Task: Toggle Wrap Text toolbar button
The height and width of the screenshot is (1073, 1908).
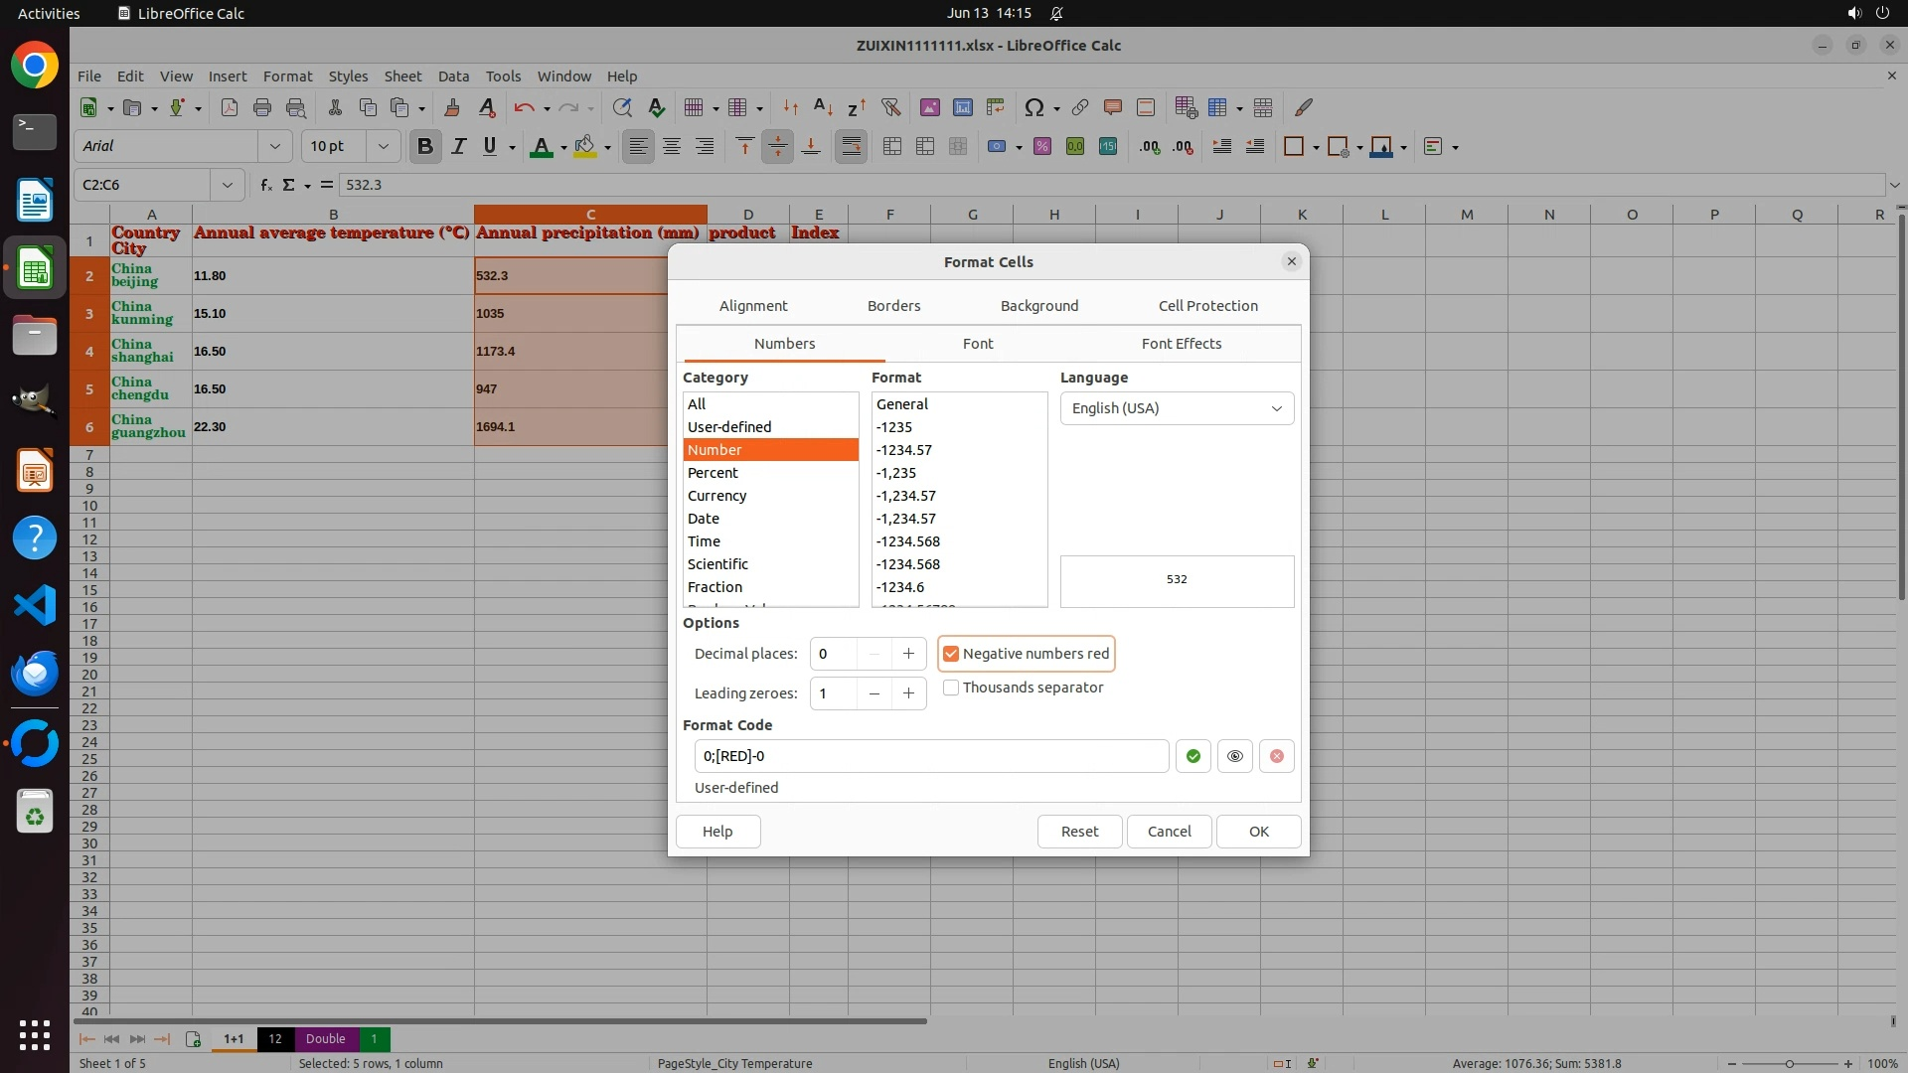Action: click(x=851, y=147)
